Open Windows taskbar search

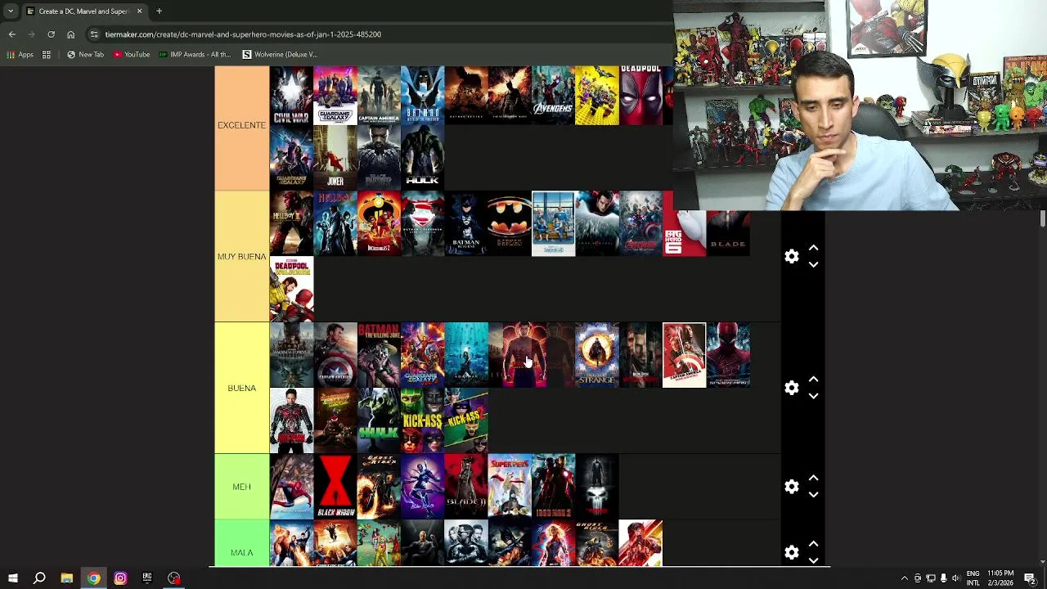coord(39,578)
